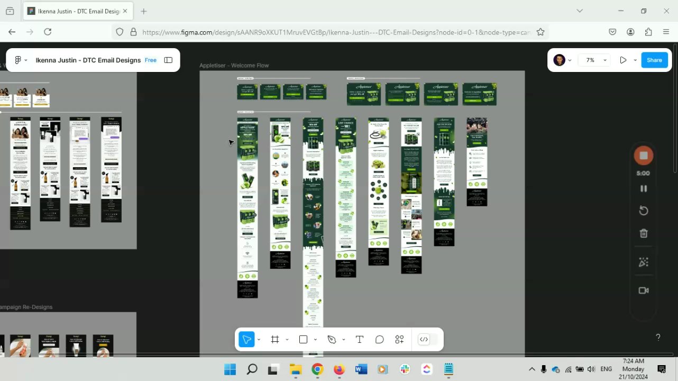
Task: Open File Explorer from taskbar
Action: click(295, 369)
